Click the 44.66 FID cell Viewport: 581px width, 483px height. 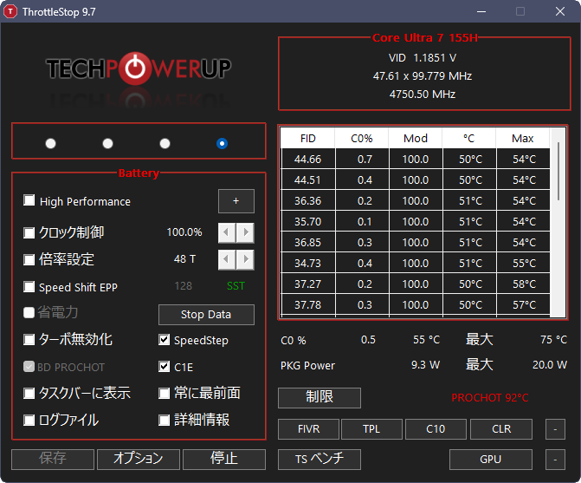pos(308,160)
